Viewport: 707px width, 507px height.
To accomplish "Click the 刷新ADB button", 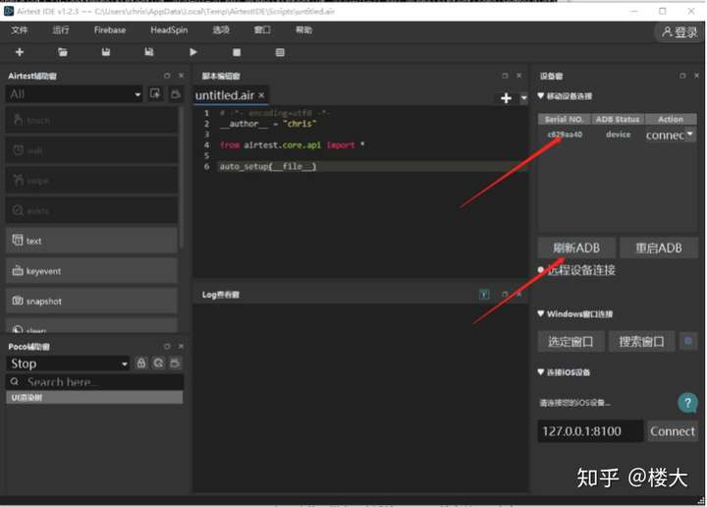I will tap(576, 248).
